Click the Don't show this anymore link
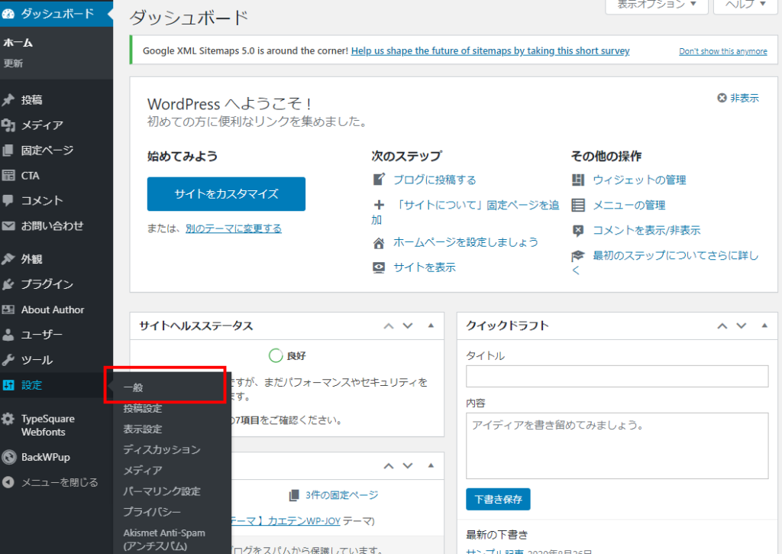Viewport: 782px width, 554px height. [723, 51]
